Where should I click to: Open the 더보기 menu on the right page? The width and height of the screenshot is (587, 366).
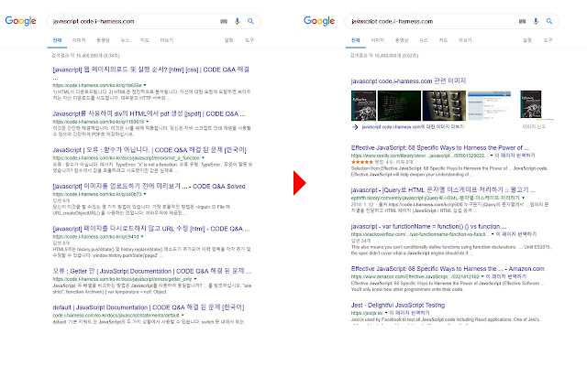(465, 40)
